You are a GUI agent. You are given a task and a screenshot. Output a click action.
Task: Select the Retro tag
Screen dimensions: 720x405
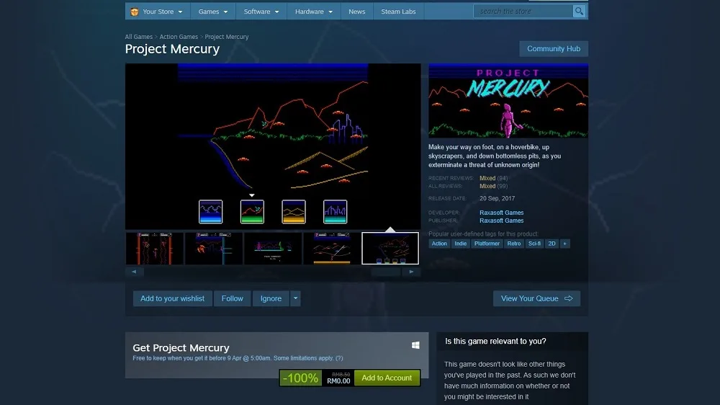coord(514,244)
